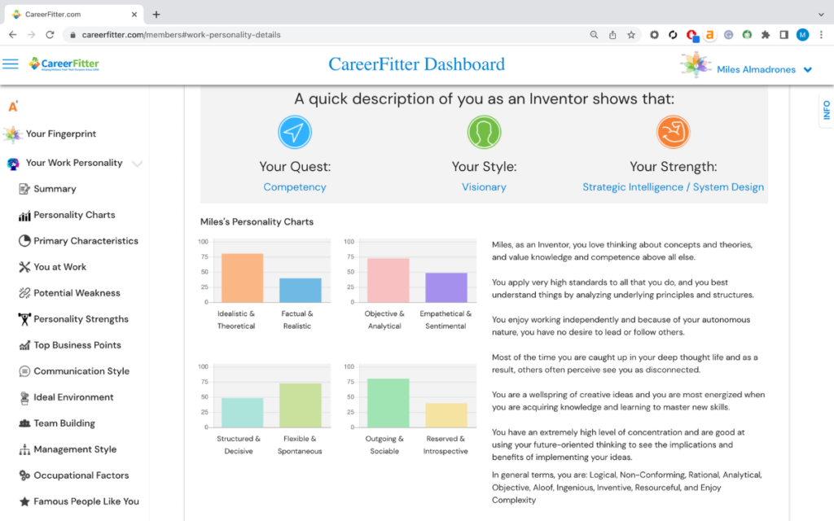Click the zoom magnifier icon in address bar
The width and height of the screenshot is (834, 521).
pyautogui.click(x=594, y=34)
